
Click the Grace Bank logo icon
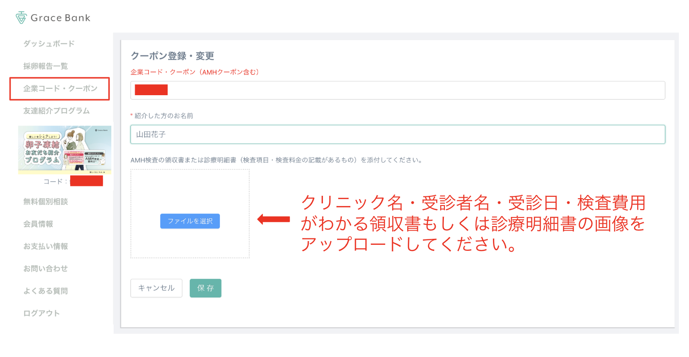[21, 18]
